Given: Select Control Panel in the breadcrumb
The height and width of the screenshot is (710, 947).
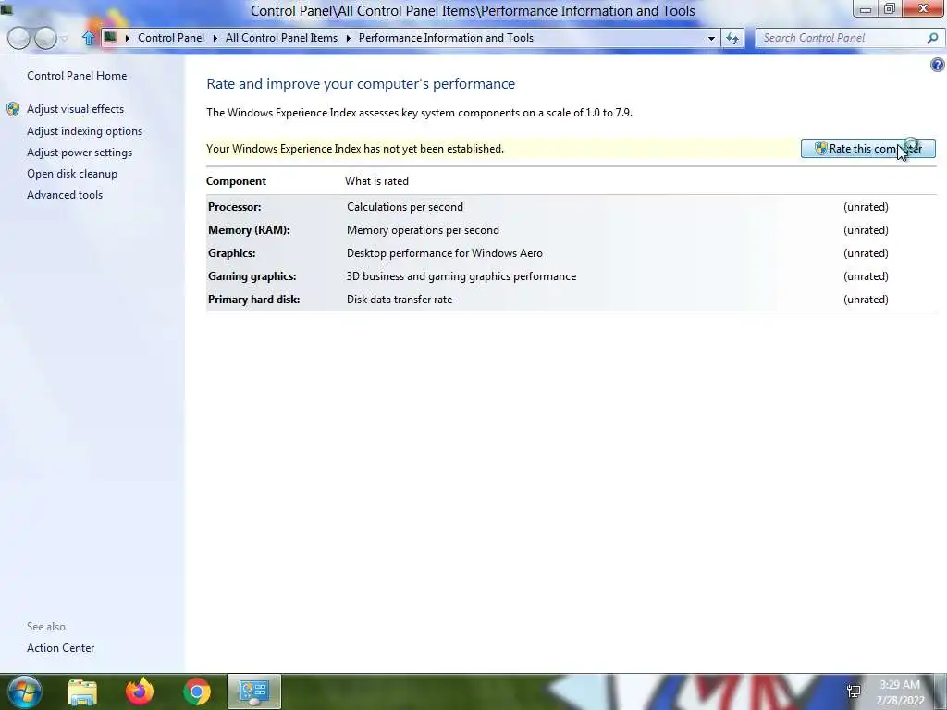Looking at the screenshot, I should (171, 37).
